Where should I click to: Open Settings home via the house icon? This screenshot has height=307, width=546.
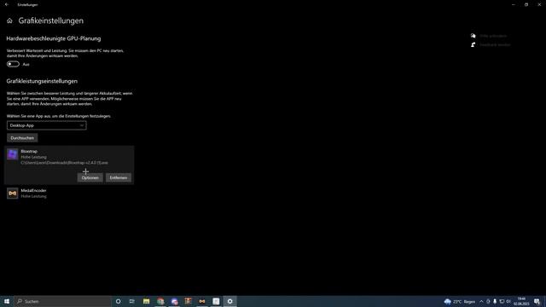coord(9,20)
